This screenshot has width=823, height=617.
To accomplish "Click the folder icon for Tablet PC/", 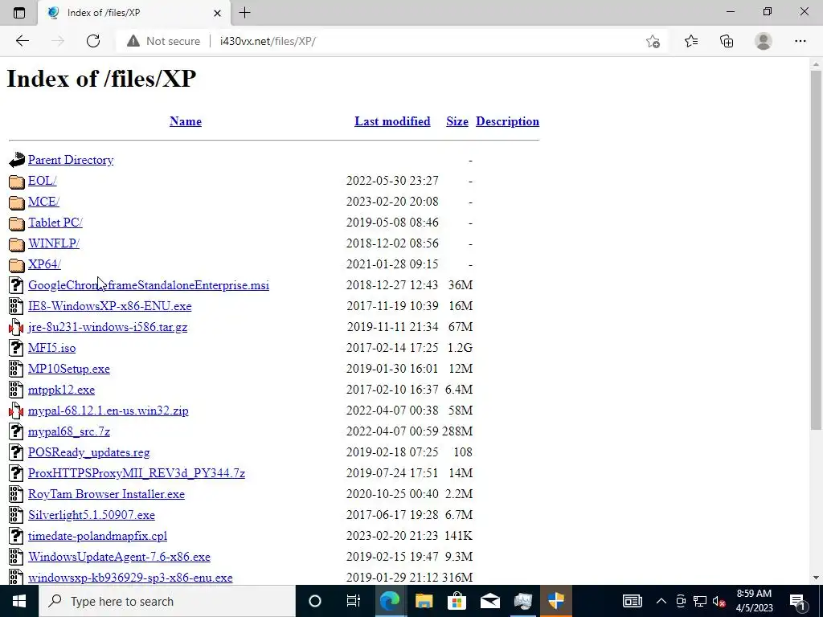I will click(16, 223).
